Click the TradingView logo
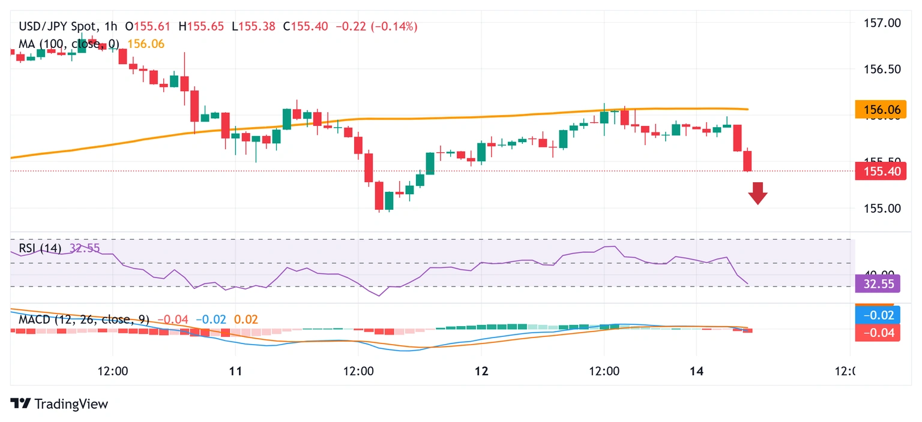Image resolution: width=922 pixels, height=422 pixels. (x=59, y=404)
